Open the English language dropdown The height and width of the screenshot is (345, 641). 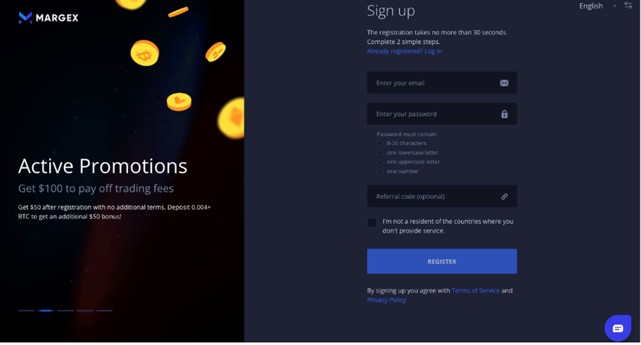coord(591,6)
